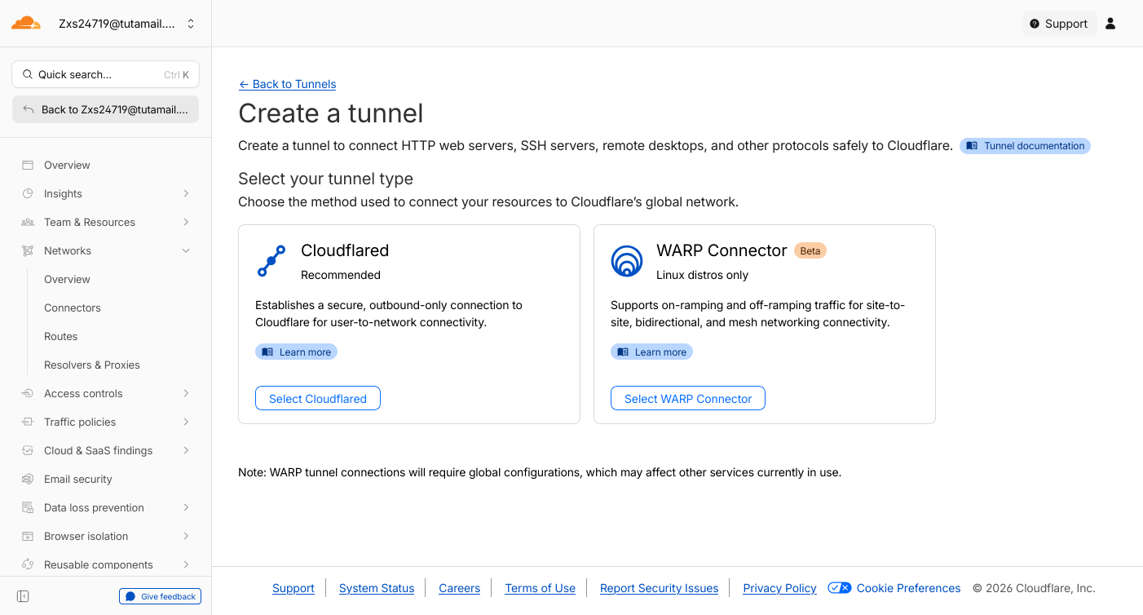Expand the Access controls chevron
The width and height of the screenshot is (1143, 615).
186,393
